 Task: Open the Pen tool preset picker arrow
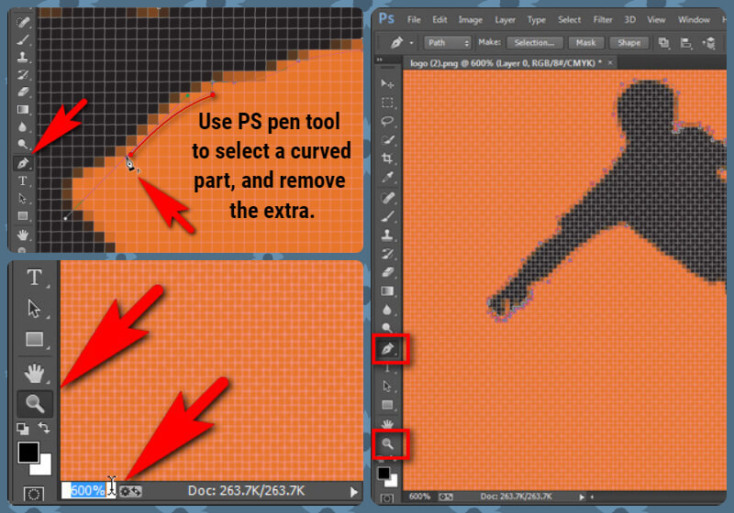coord(412,43)
